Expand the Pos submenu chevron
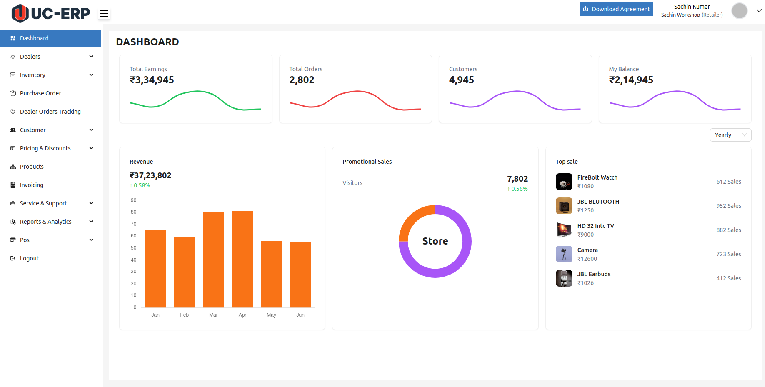This screenshot has width=765, height=387. click(x=91, y=240)
